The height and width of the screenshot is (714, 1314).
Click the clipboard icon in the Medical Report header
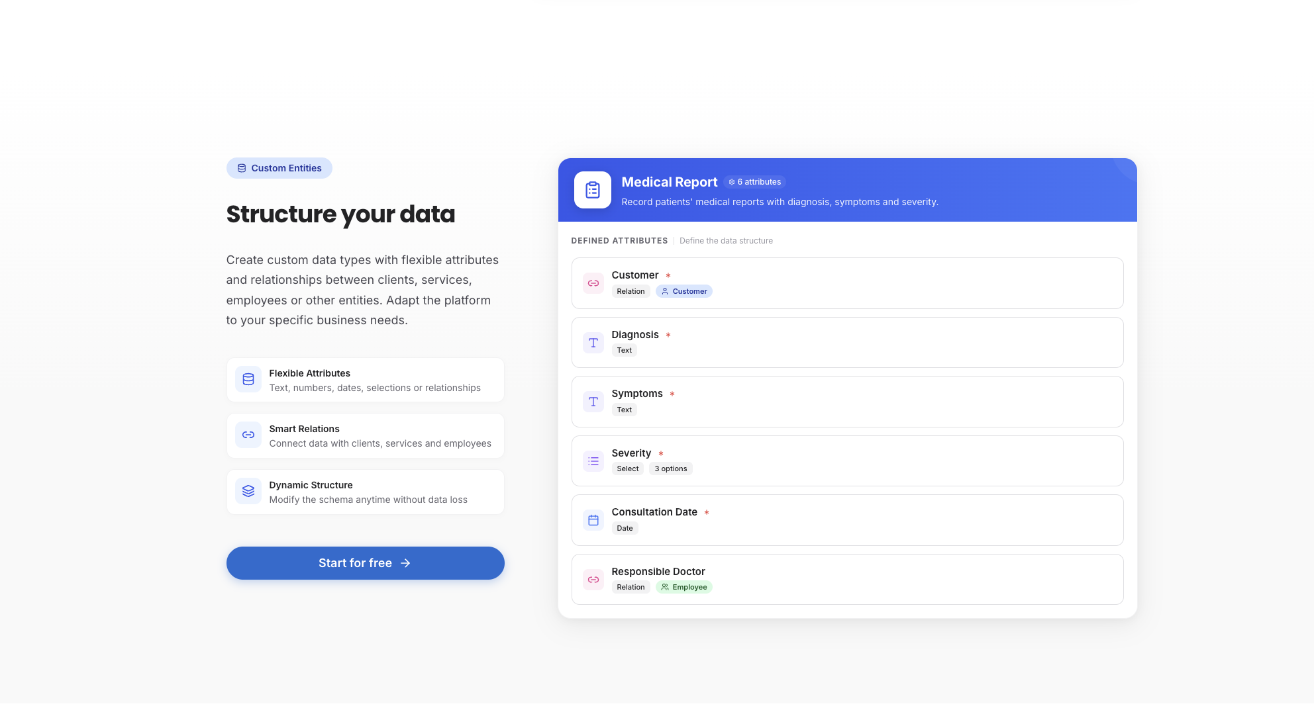[x=593, y=190]
